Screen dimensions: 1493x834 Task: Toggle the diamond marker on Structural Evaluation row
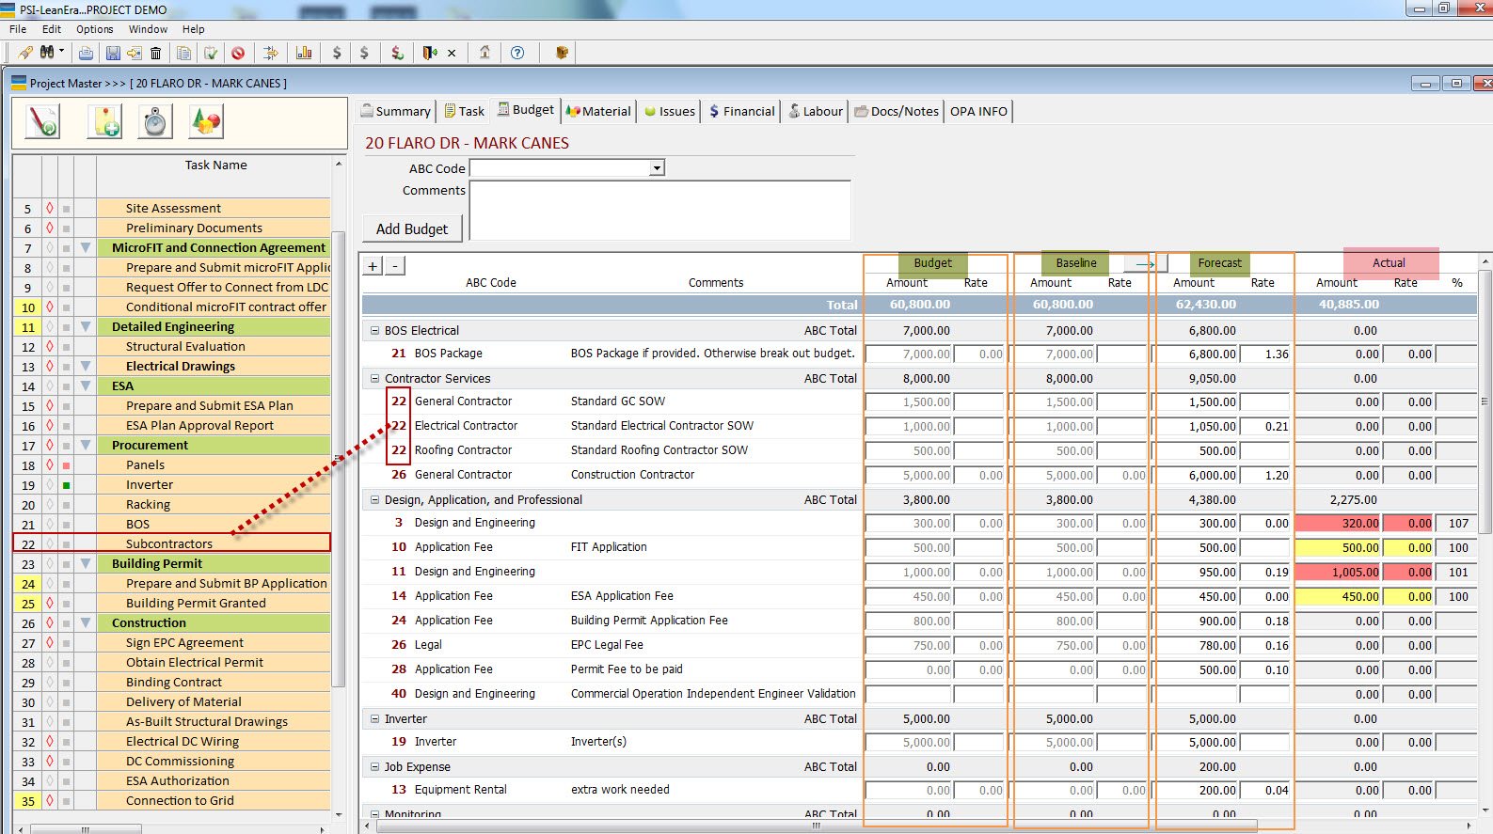coord(49,347)
